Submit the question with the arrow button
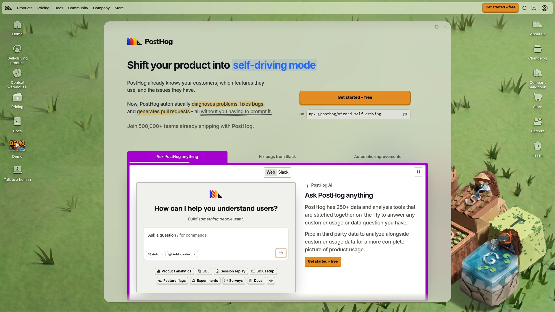The height and width of the screenshot is (312, 555). tap(281, 253)
